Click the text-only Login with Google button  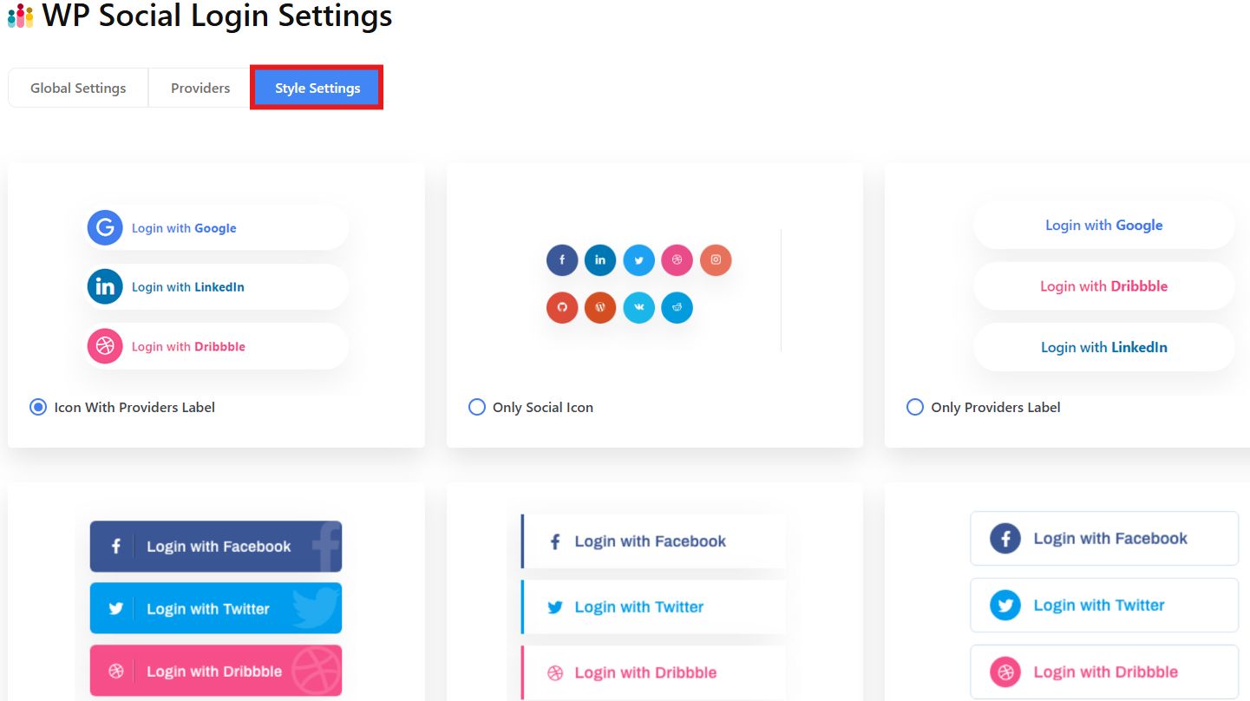[1103, 226]
